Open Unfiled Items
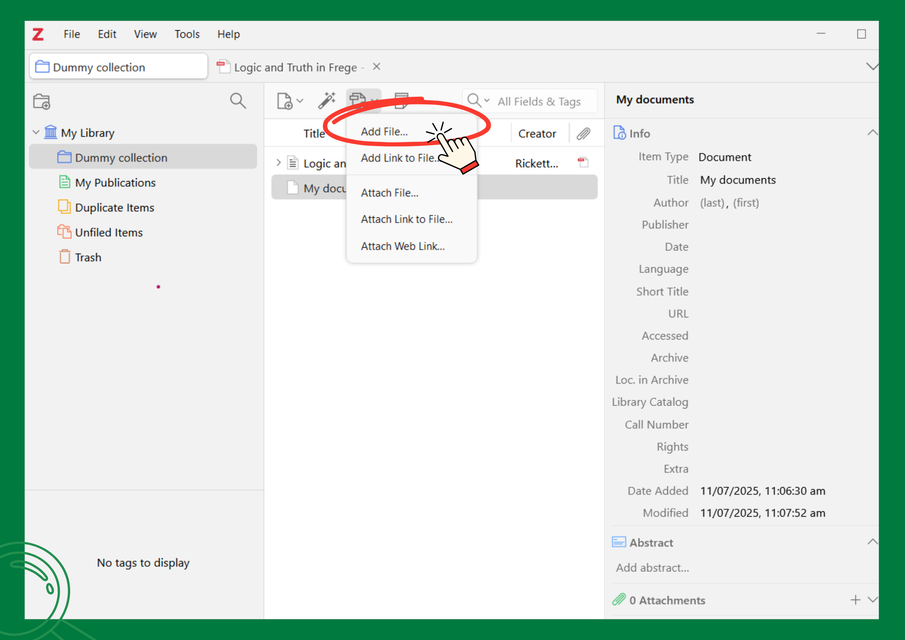 coord(109,232)
